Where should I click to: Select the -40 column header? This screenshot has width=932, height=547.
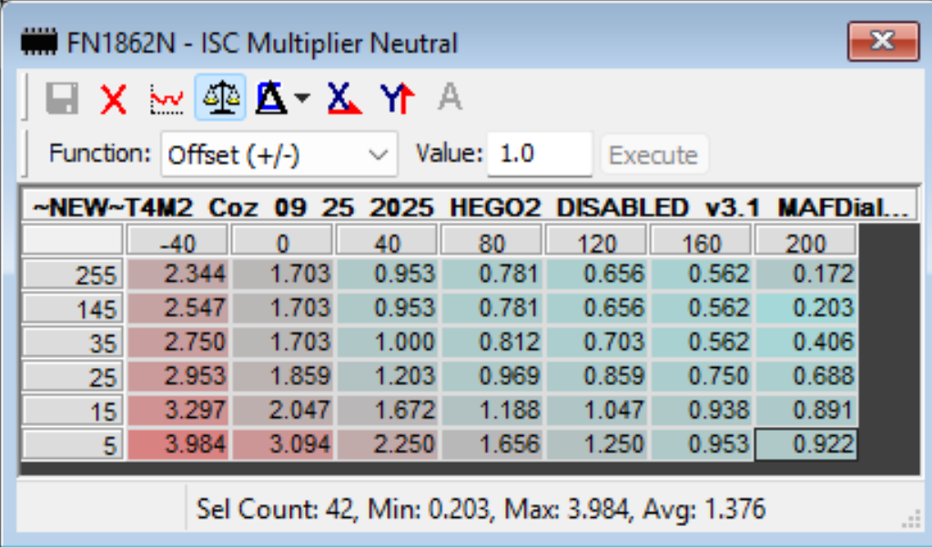(177, 243)
